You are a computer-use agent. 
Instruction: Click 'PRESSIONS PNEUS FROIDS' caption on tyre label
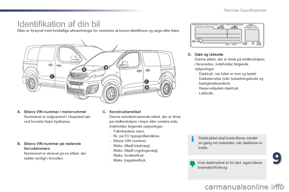(x=204, y=25)
